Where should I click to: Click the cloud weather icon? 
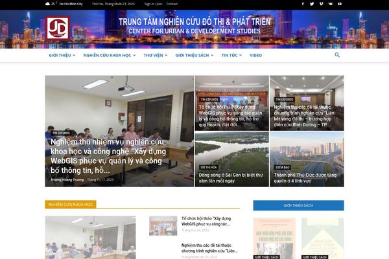tap(47, 4)
